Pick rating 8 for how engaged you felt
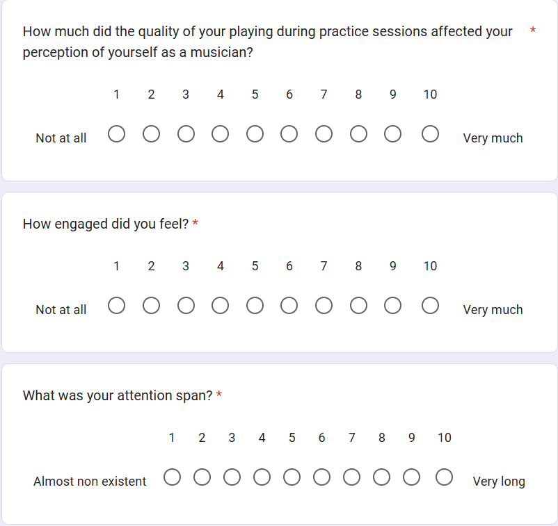This screenshot has width=558, height=526. pyautogui.click(x=358, y=306)
